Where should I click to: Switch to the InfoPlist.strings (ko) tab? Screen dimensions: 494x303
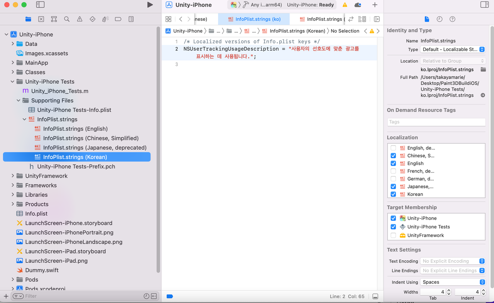254,19
